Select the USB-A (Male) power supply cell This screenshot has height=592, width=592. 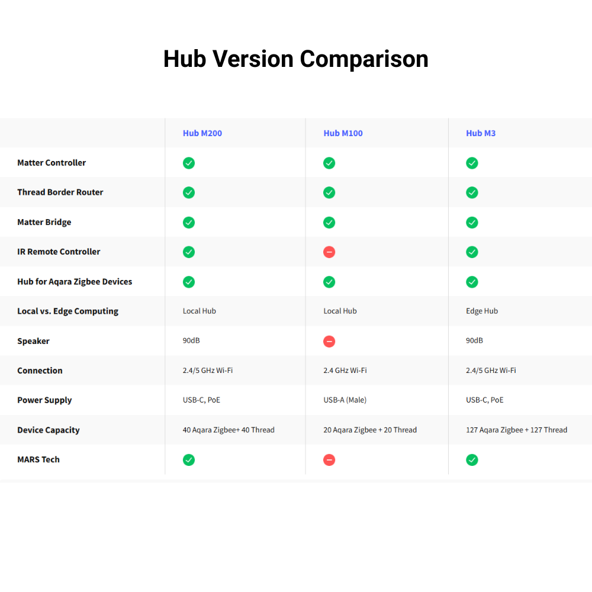click(x=345, y=400)
